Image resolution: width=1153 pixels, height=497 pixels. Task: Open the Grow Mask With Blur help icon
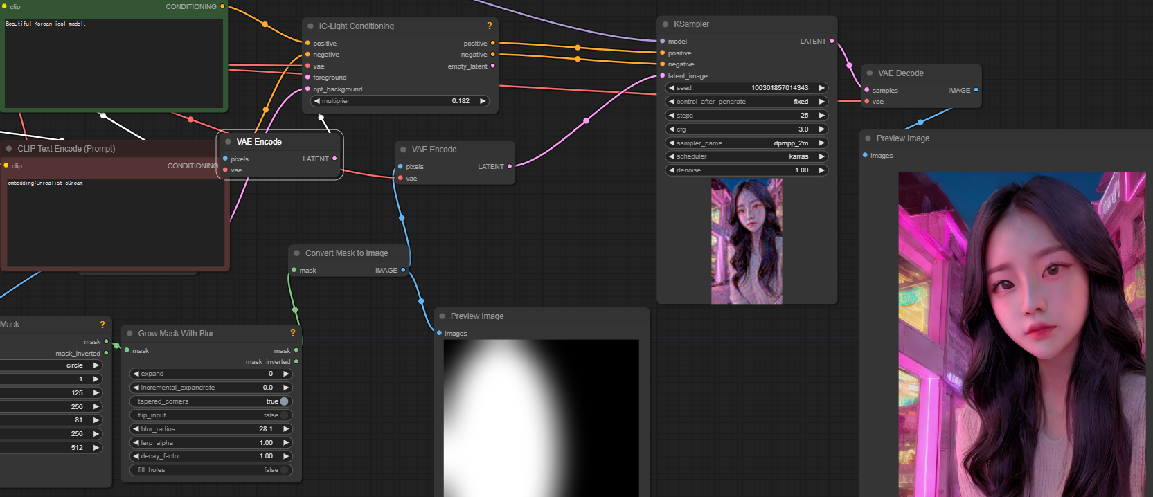[x=293, y=333]
